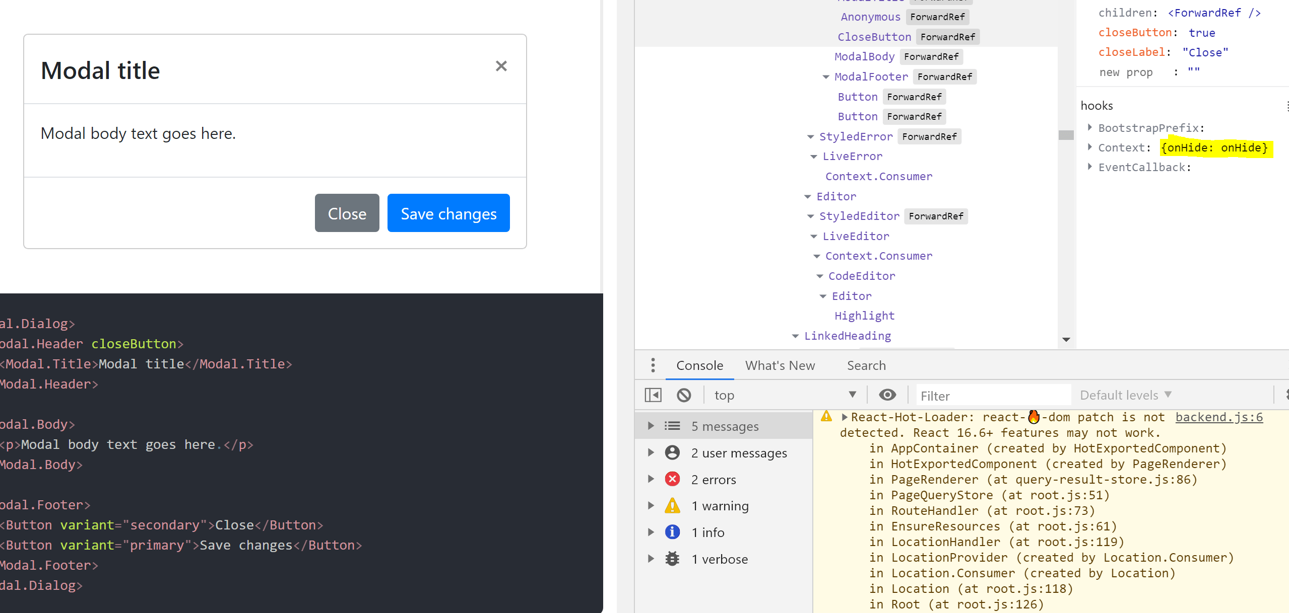Click the Modal body text paragraph
Image resolution: width=1289 pixels, height=613 pixels.
click(138, 133)
